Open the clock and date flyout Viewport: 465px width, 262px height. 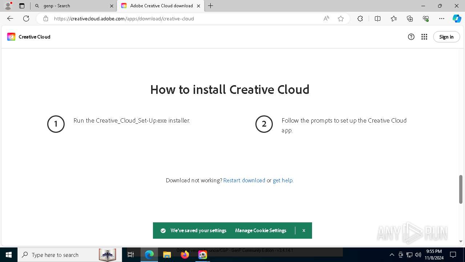click(x=434, y=255)
